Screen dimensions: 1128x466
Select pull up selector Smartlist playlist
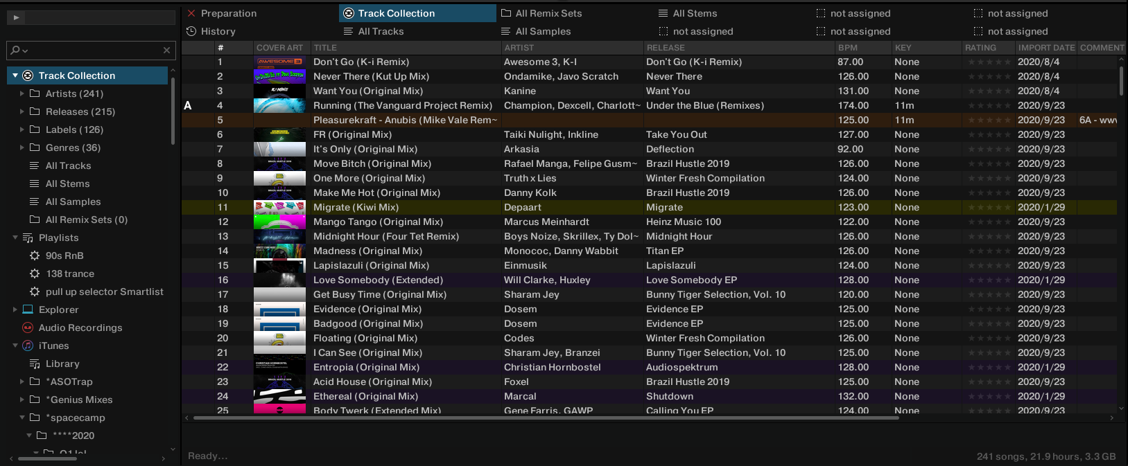104,292
